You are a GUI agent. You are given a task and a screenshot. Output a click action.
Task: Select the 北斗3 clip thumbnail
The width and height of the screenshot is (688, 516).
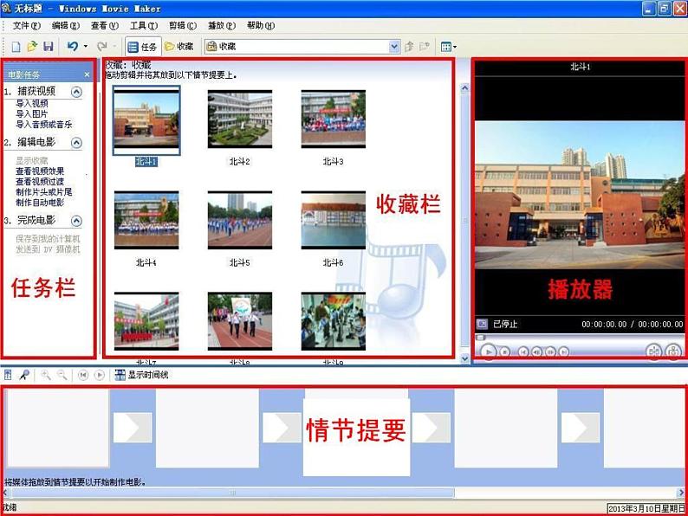pos(334,119)
